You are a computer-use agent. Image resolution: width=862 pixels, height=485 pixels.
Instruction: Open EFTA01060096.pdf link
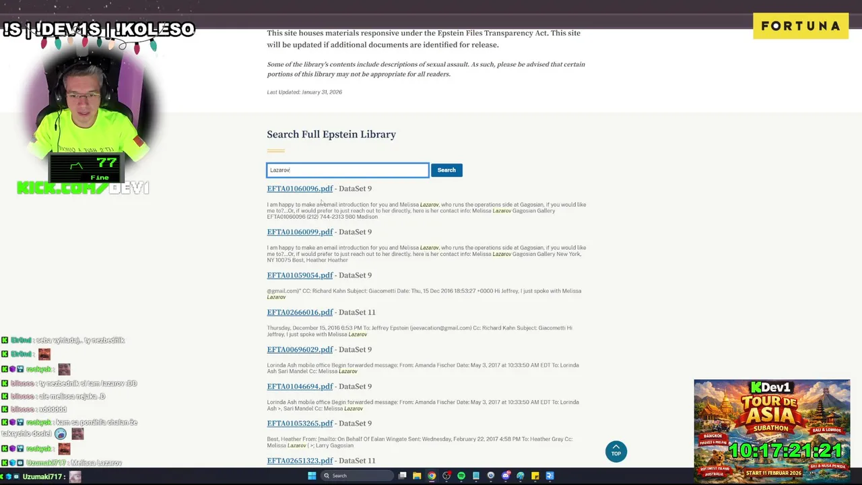coord(300,189)
